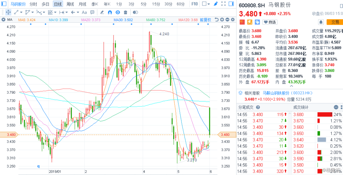The height and width of the screenshot is (175, 343).
Task: Click the orange 交易 trade button
Action: 335,22
